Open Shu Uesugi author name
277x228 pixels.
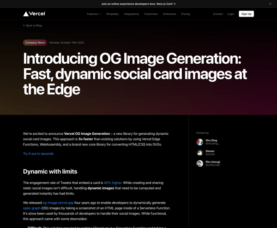(213, 162)
